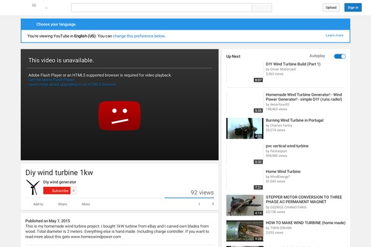Open the HTML5 browser upgrade link

[72, 85]
